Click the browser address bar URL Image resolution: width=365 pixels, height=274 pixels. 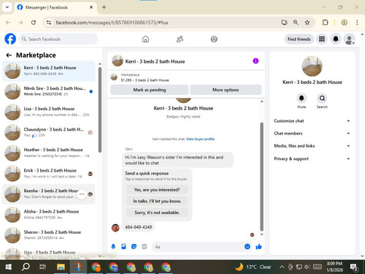pyautogui.click(x=112, y=23)
